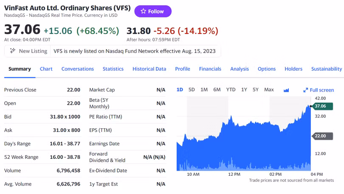Choose the 6M chart range

[x=217, y=89]
